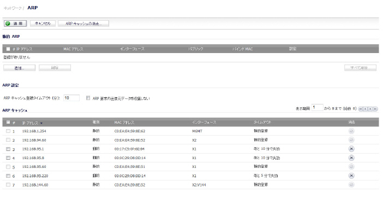This screenshot has width=383, height=198.
Task: Delete ARP cache entry 192.168.95.8
Action: 351,158
